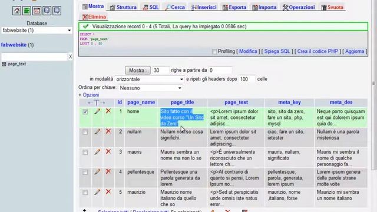Sort by the meta_des column header

(x=341, y=102)
